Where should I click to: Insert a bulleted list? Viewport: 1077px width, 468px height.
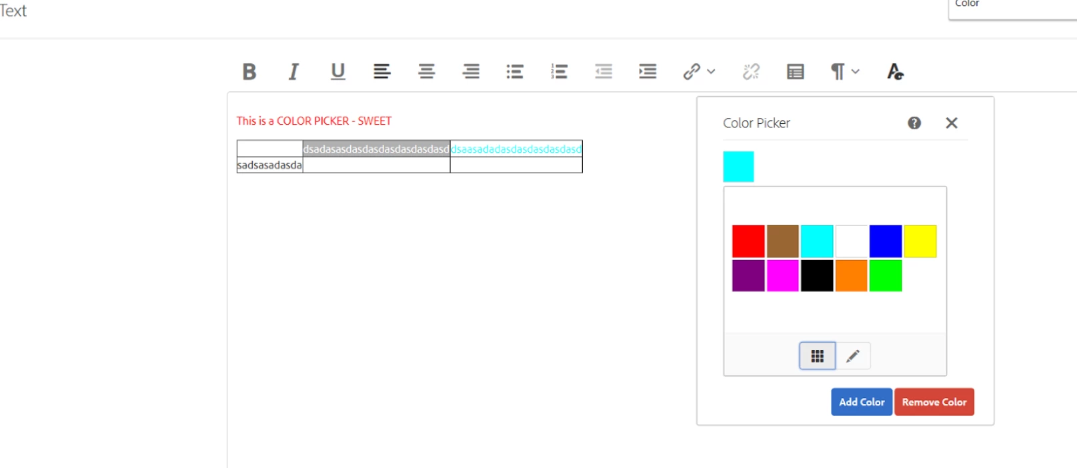(515, 71)
